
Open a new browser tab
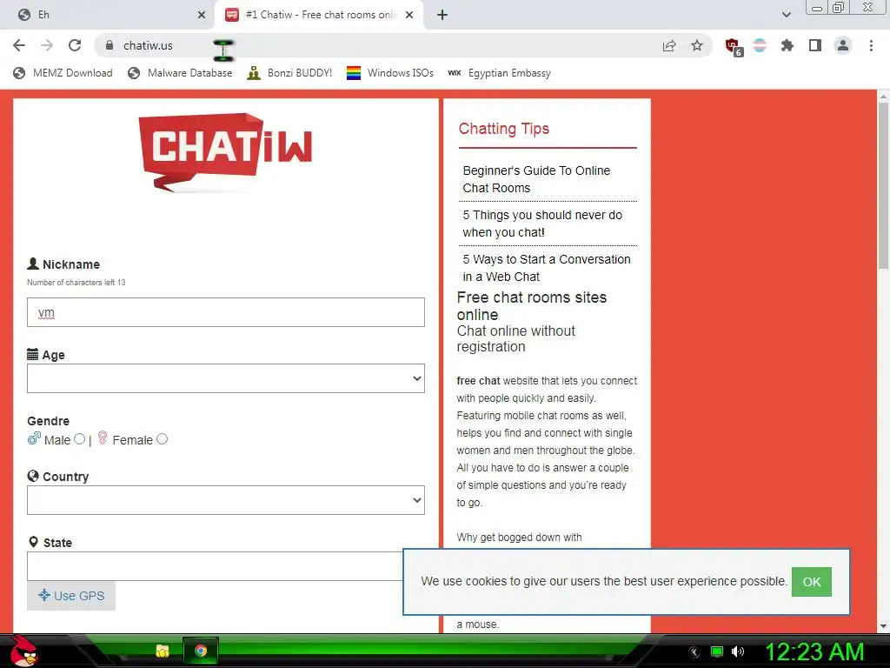pos(442,15)
